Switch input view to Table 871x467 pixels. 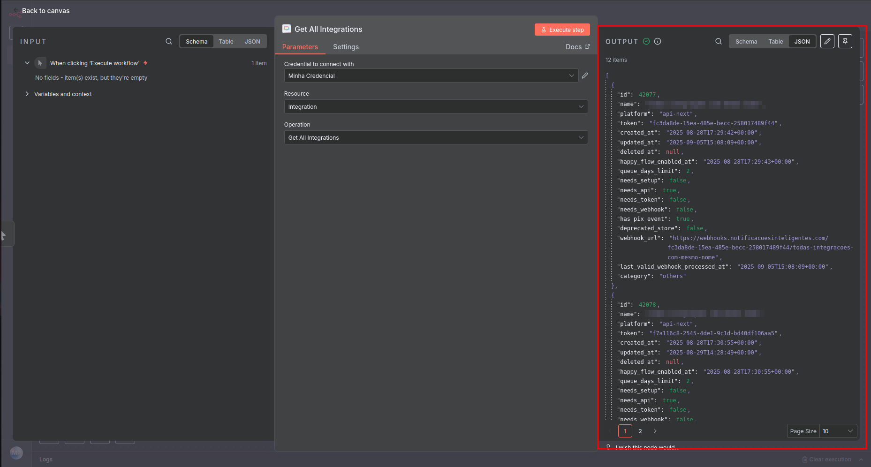(x=226, y=41)
